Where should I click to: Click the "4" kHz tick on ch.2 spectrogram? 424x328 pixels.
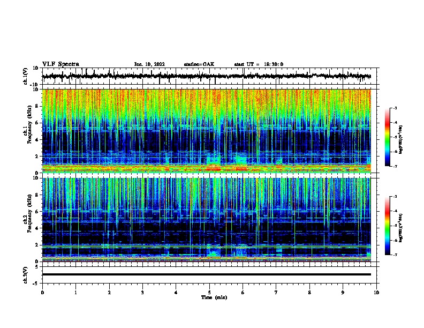pos(37,228)
